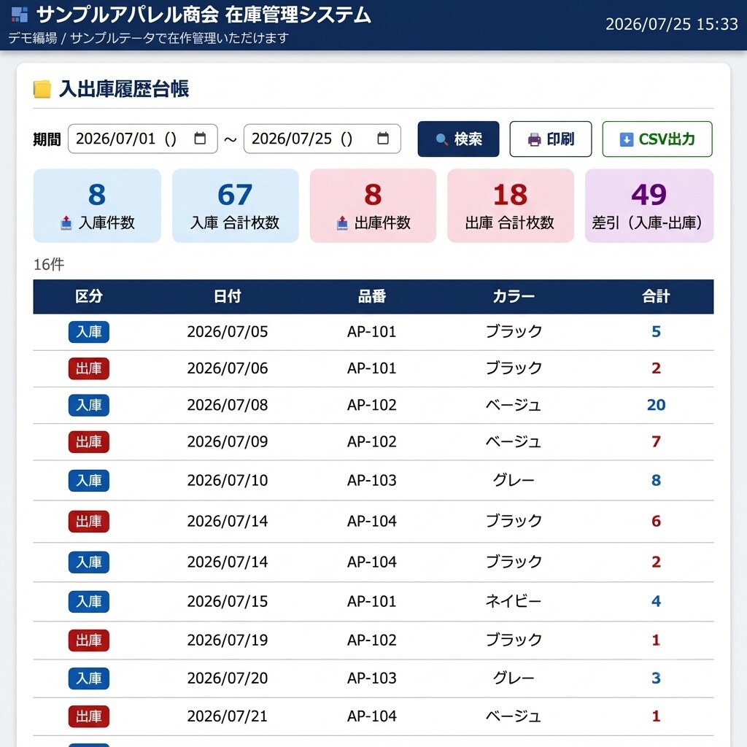
Task: Click グレー in the 2026/07/20 row
Action: 514,678
